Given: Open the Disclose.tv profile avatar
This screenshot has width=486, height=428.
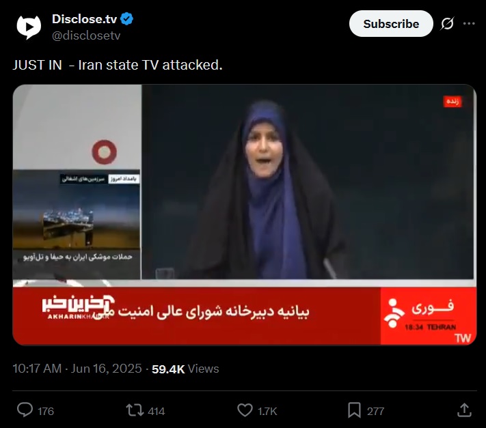Looking at the screenshot, I should pyautogui.click(x=29, y=27).
